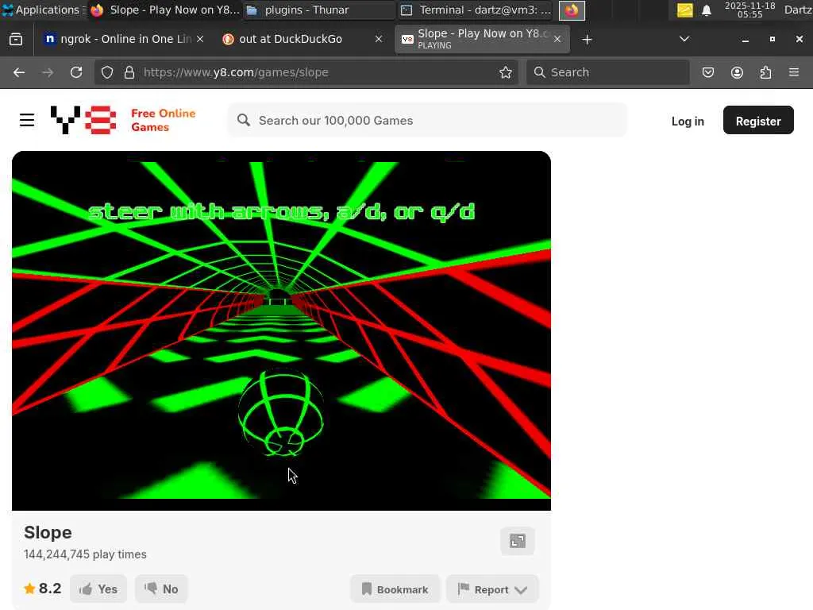
Task: Go back with the browser back arrow
Action: pos(19,72)
